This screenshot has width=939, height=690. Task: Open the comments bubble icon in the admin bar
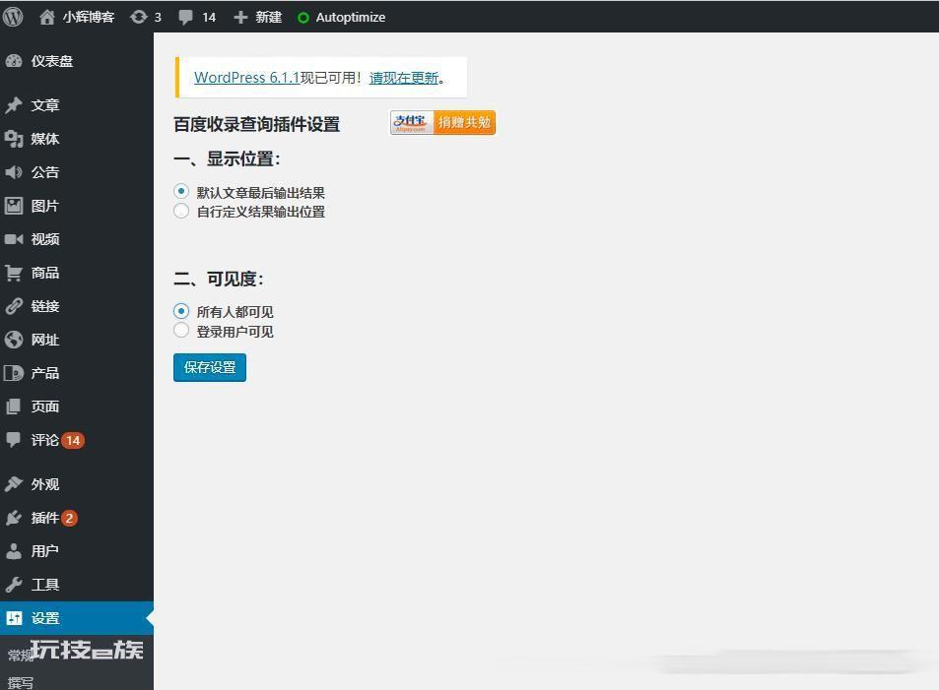pyautogui.click(x=185, y=18)
